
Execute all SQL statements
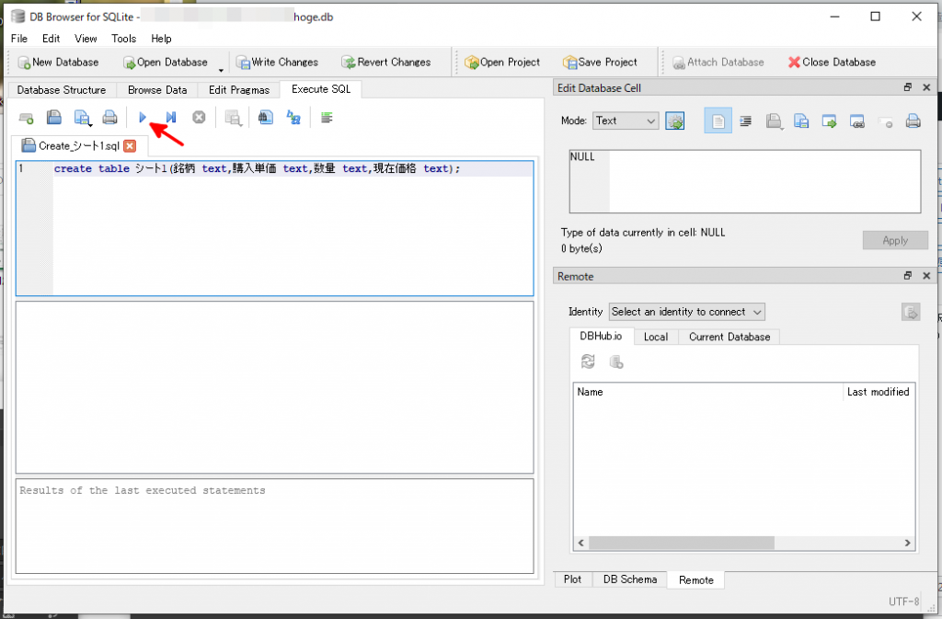[142, 117]
